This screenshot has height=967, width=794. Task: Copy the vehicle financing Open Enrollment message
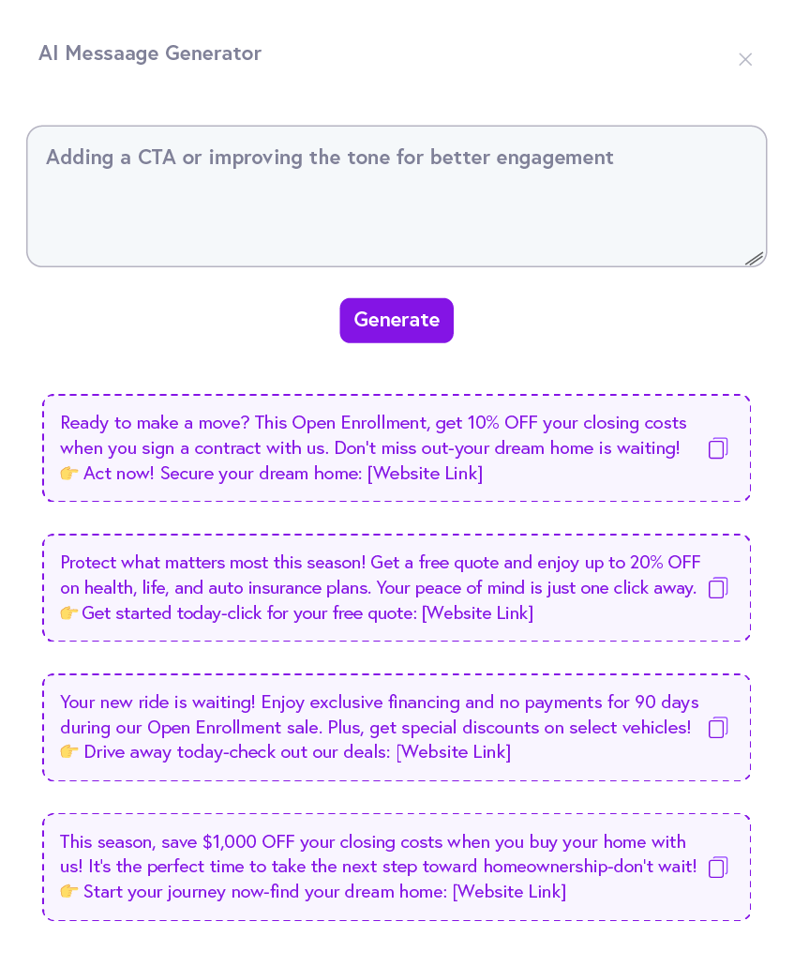click(717, 727)
